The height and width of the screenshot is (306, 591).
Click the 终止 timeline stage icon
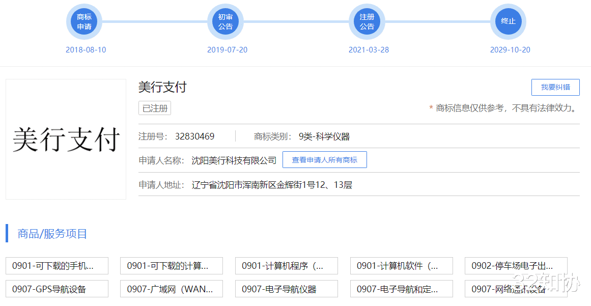point(509,21)
